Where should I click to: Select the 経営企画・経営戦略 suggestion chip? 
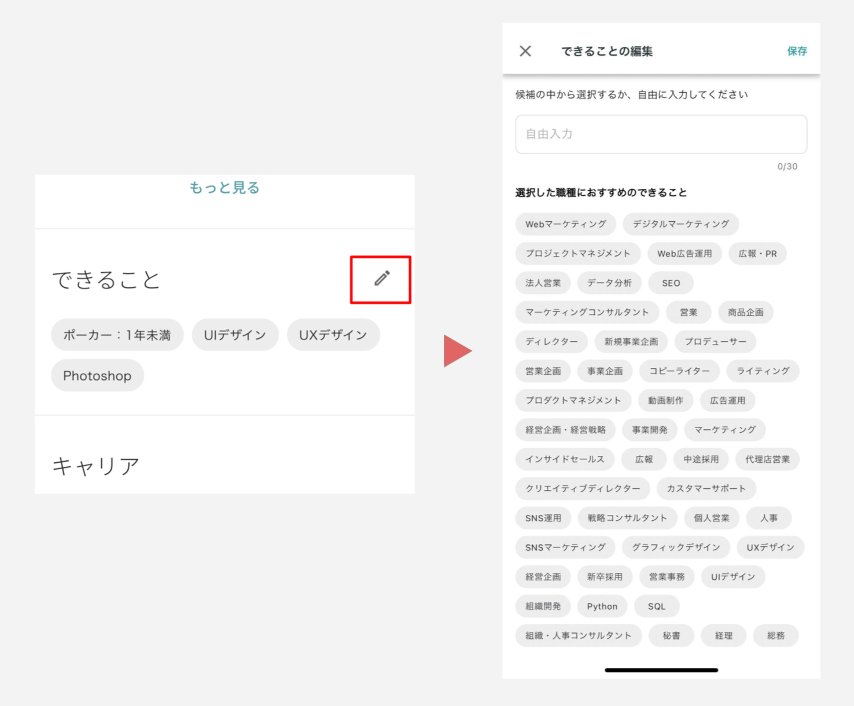[565, 430]
